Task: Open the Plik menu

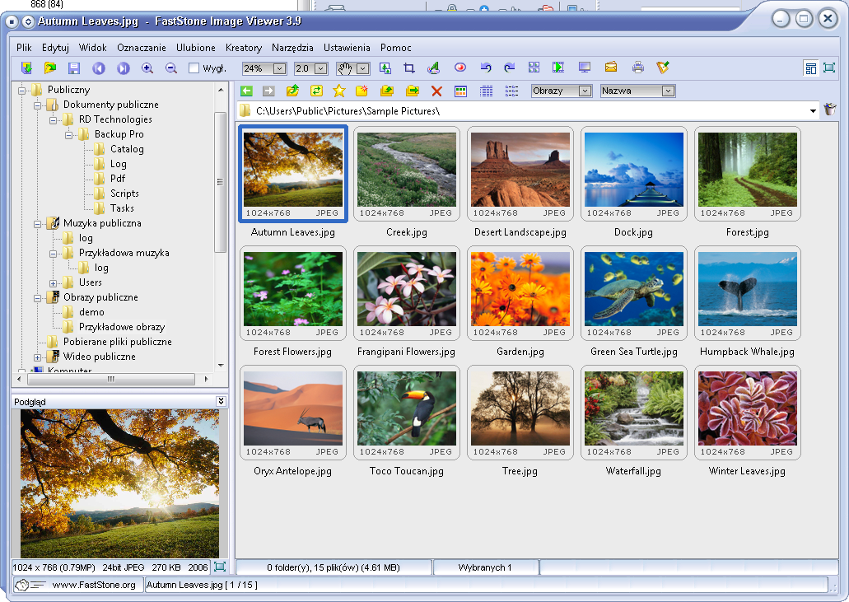Action: 25,48
